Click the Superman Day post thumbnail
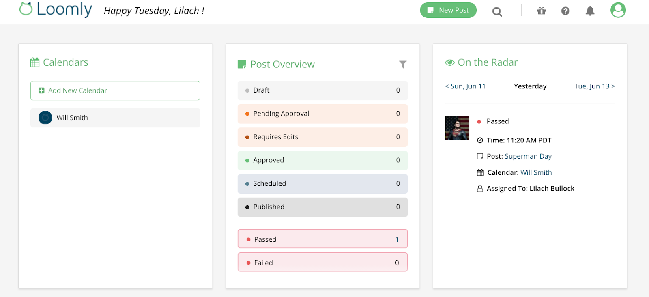Screen dimensions: 649x297 pos(457,128)
